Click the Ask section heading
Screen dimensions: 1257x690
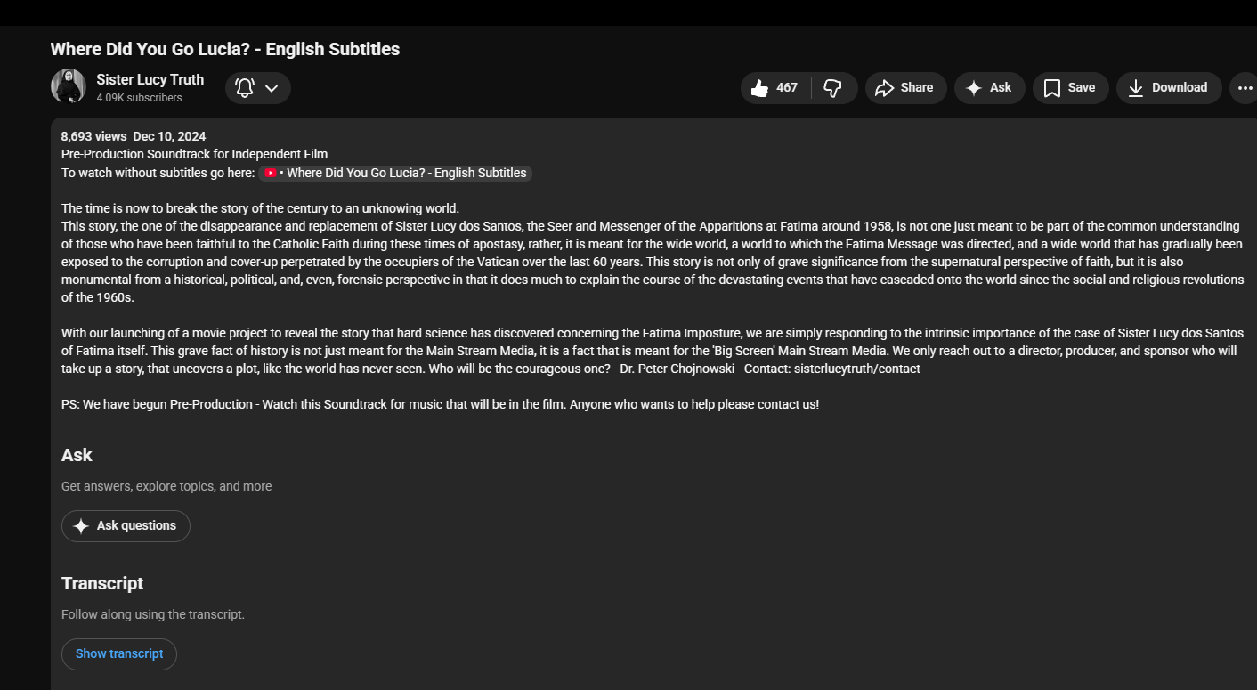77,455
